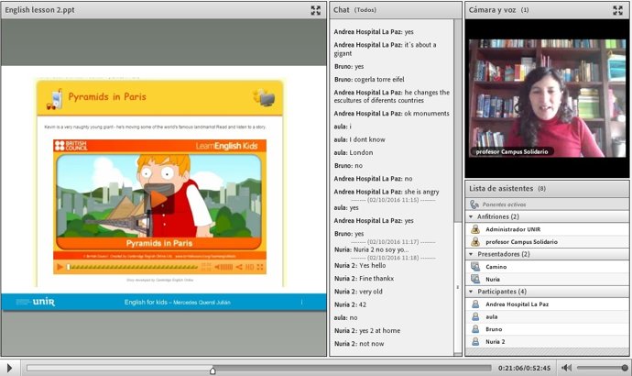Click the fullscreen icon in the embedded video controls
The height and width of the screenshot is (376, 632).
point(261,267)
